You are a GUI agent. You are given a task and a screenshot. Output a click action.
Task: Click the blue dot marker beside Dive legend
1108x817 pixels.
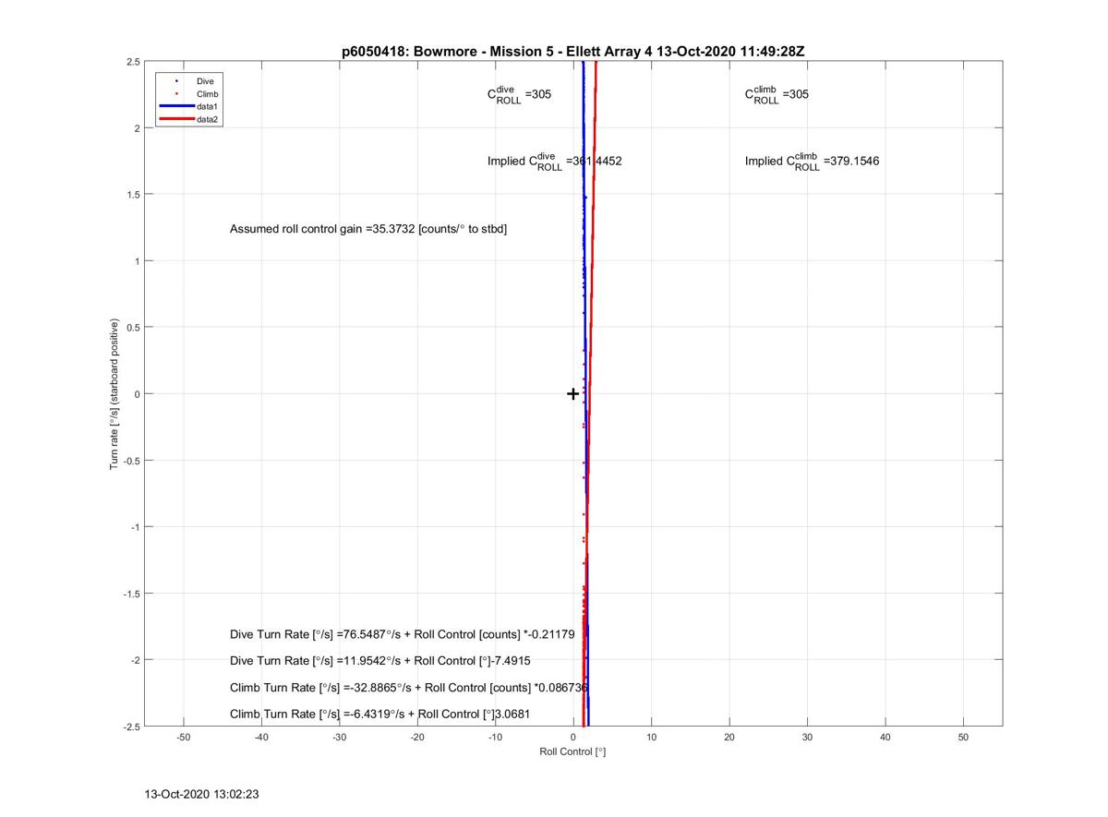pyautogui.click(x=176, y=81)
